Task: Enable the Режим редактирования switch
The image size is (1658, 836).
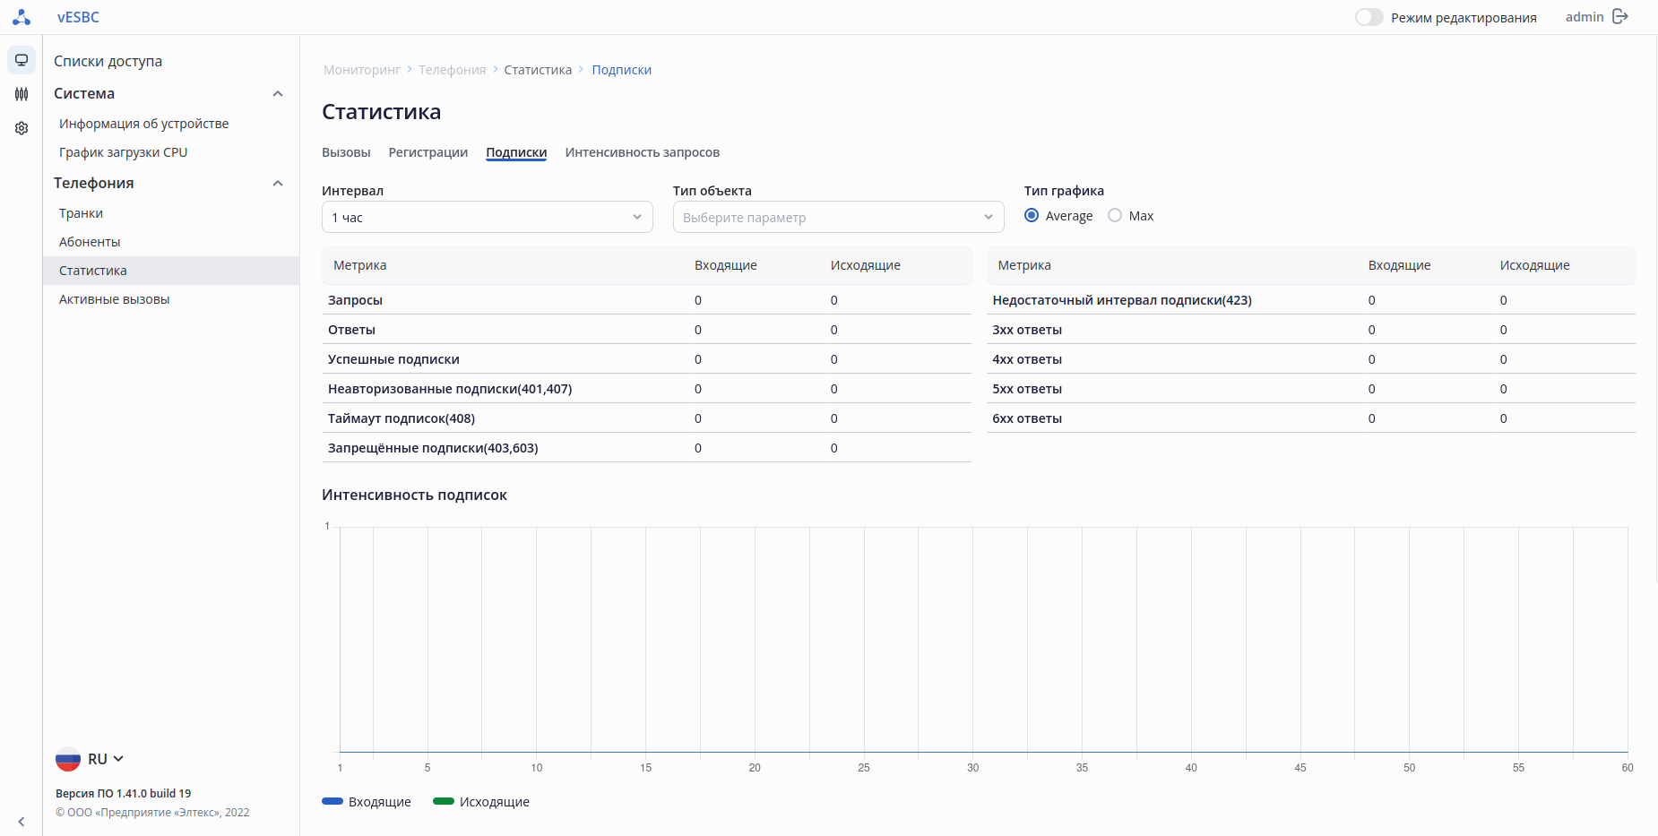Action: 1369,17
